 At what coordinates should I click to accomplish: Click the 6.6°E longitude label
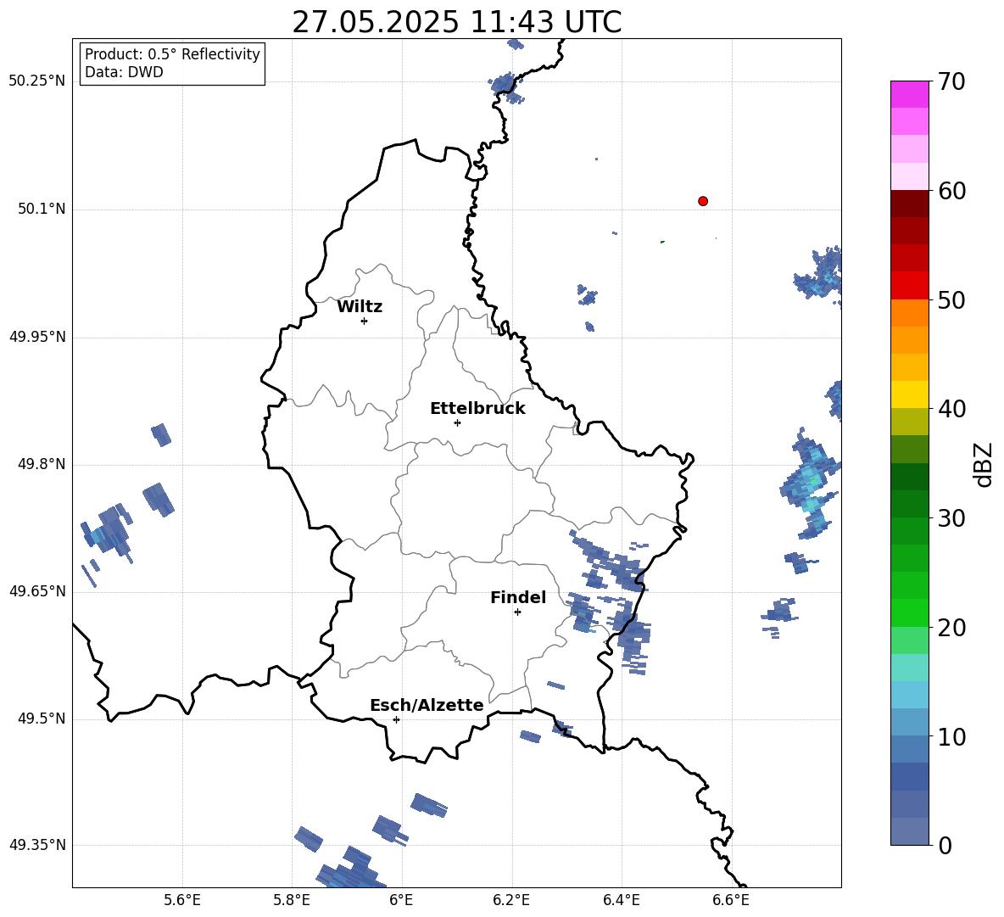coord(731,900)
